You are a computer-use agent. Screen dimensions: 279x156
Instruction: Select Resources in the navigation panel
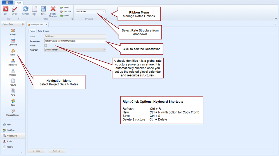(13, 62)
